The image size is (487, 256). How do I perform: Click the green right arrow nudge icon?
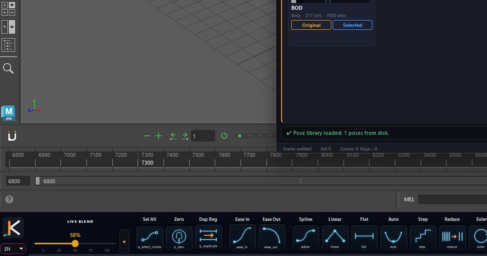[x=185, y=136]
